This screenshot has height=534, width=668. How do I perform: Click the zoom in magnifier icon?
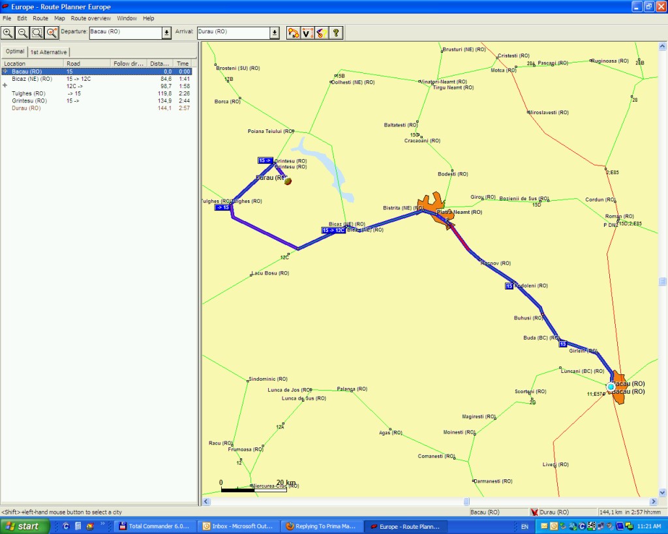pos(8,33)
